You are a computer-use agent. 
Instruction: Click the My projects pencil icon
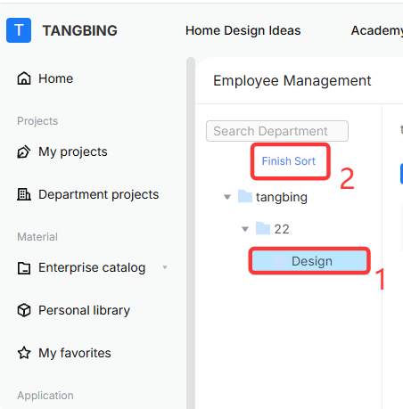click(x=24, y=151)
